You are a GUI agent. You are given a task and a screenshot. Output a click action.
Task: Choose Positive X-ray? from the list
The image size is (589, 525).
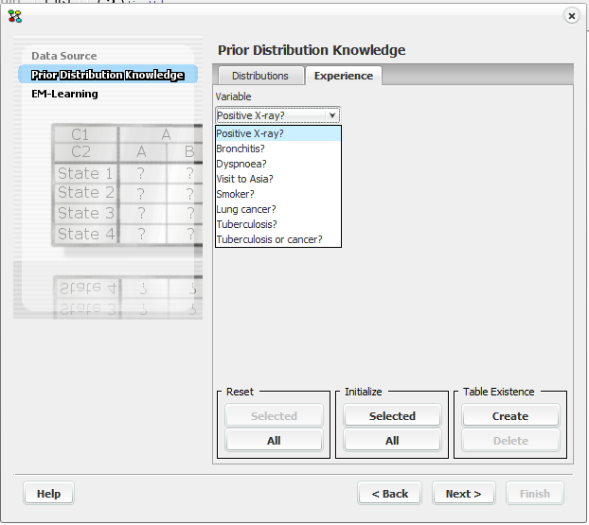[x=278, y=133]
